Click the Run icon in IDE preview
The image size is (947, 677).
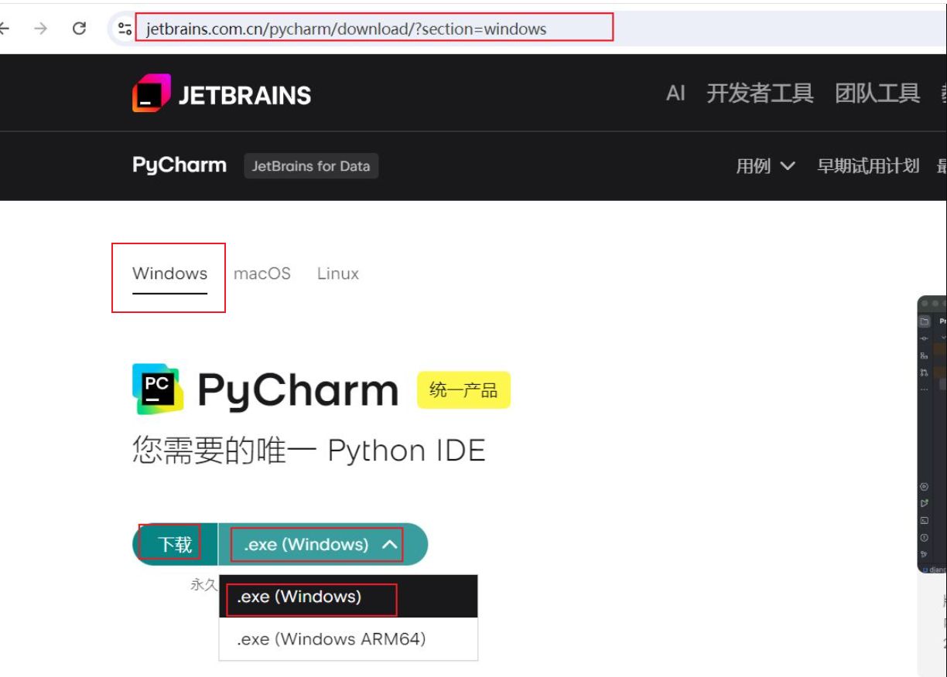point(924,503)
